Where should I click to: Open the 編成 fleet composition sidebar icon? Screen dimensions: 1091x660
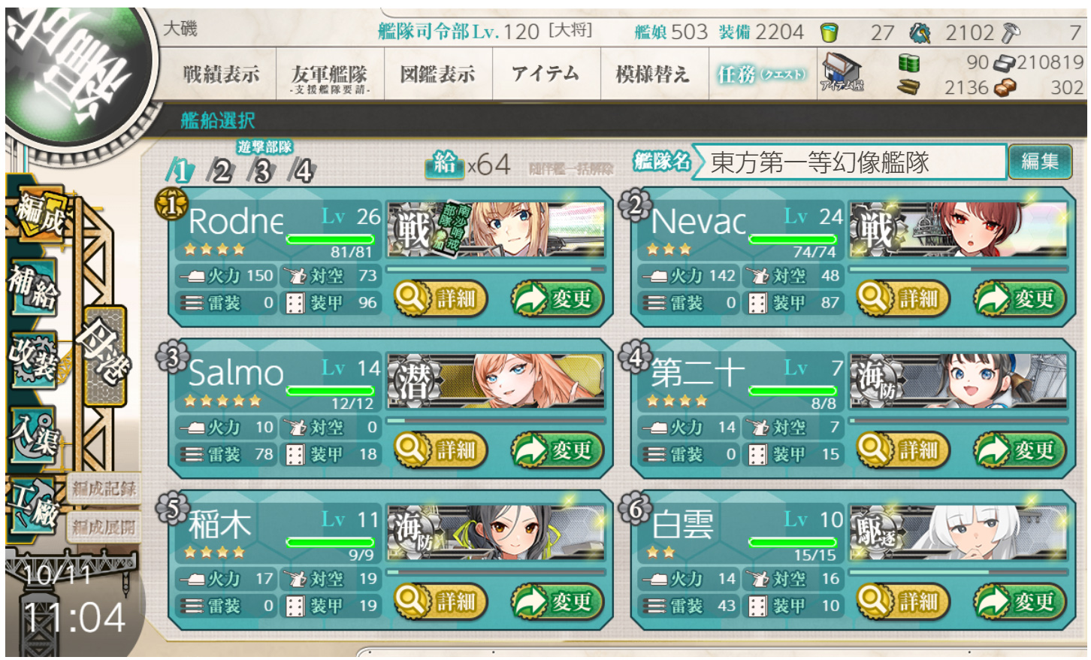point(39,213)
